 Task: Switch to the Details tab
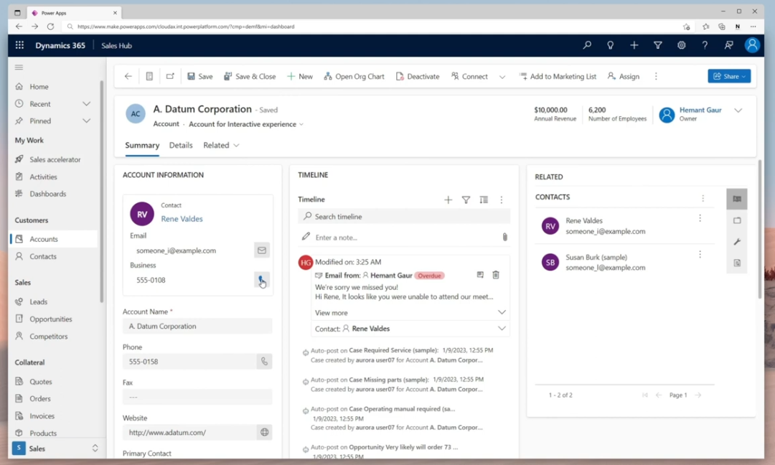tap(181, 145)
